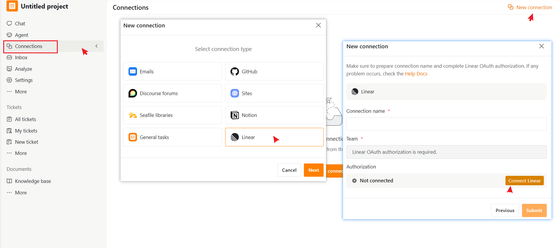This screenshot has height=248, width=560.
Task: Click the Seafile libraries logo icon
Action: coord(133,115)
